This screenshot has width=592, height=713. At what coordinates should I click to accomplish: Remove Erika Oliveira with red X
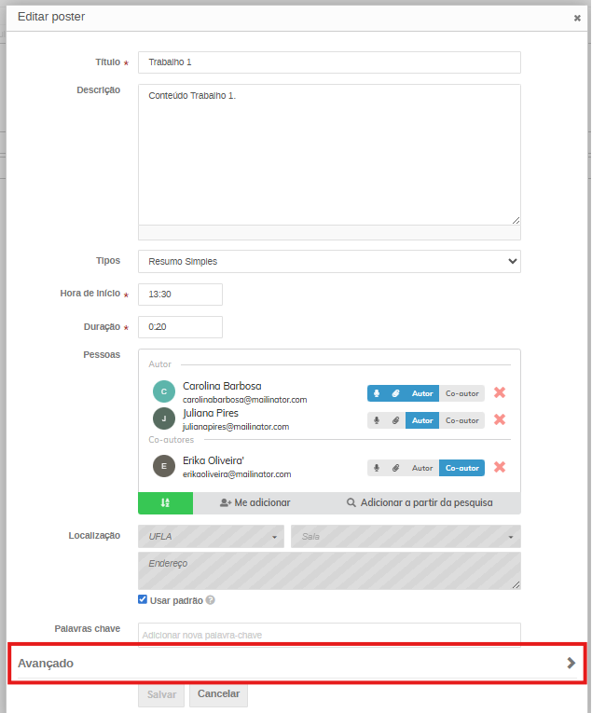click(x=500, y=468)
